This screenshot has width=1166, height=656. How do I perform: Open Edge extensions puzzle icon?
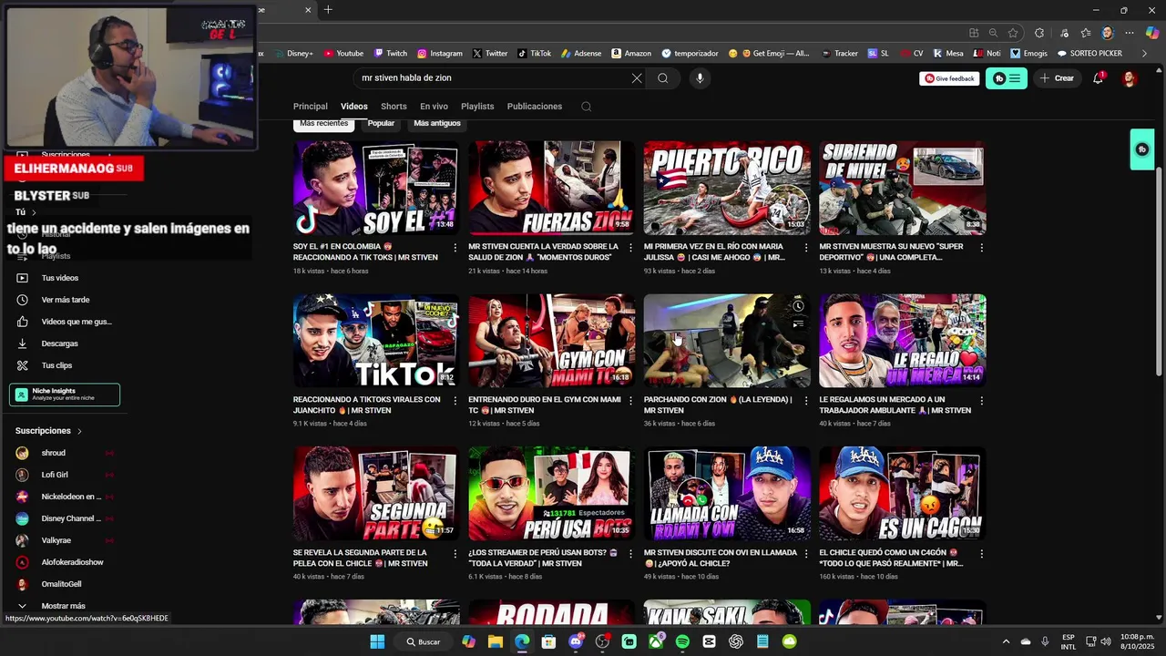click(x=1039, y=33)
